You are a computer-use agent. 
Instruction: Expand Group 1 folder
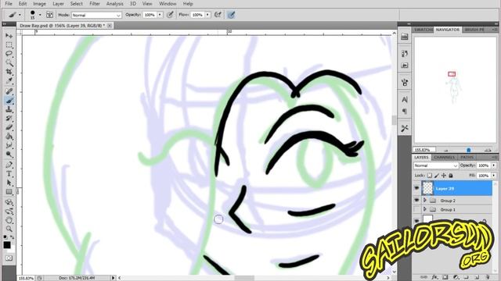pos(425,209)
